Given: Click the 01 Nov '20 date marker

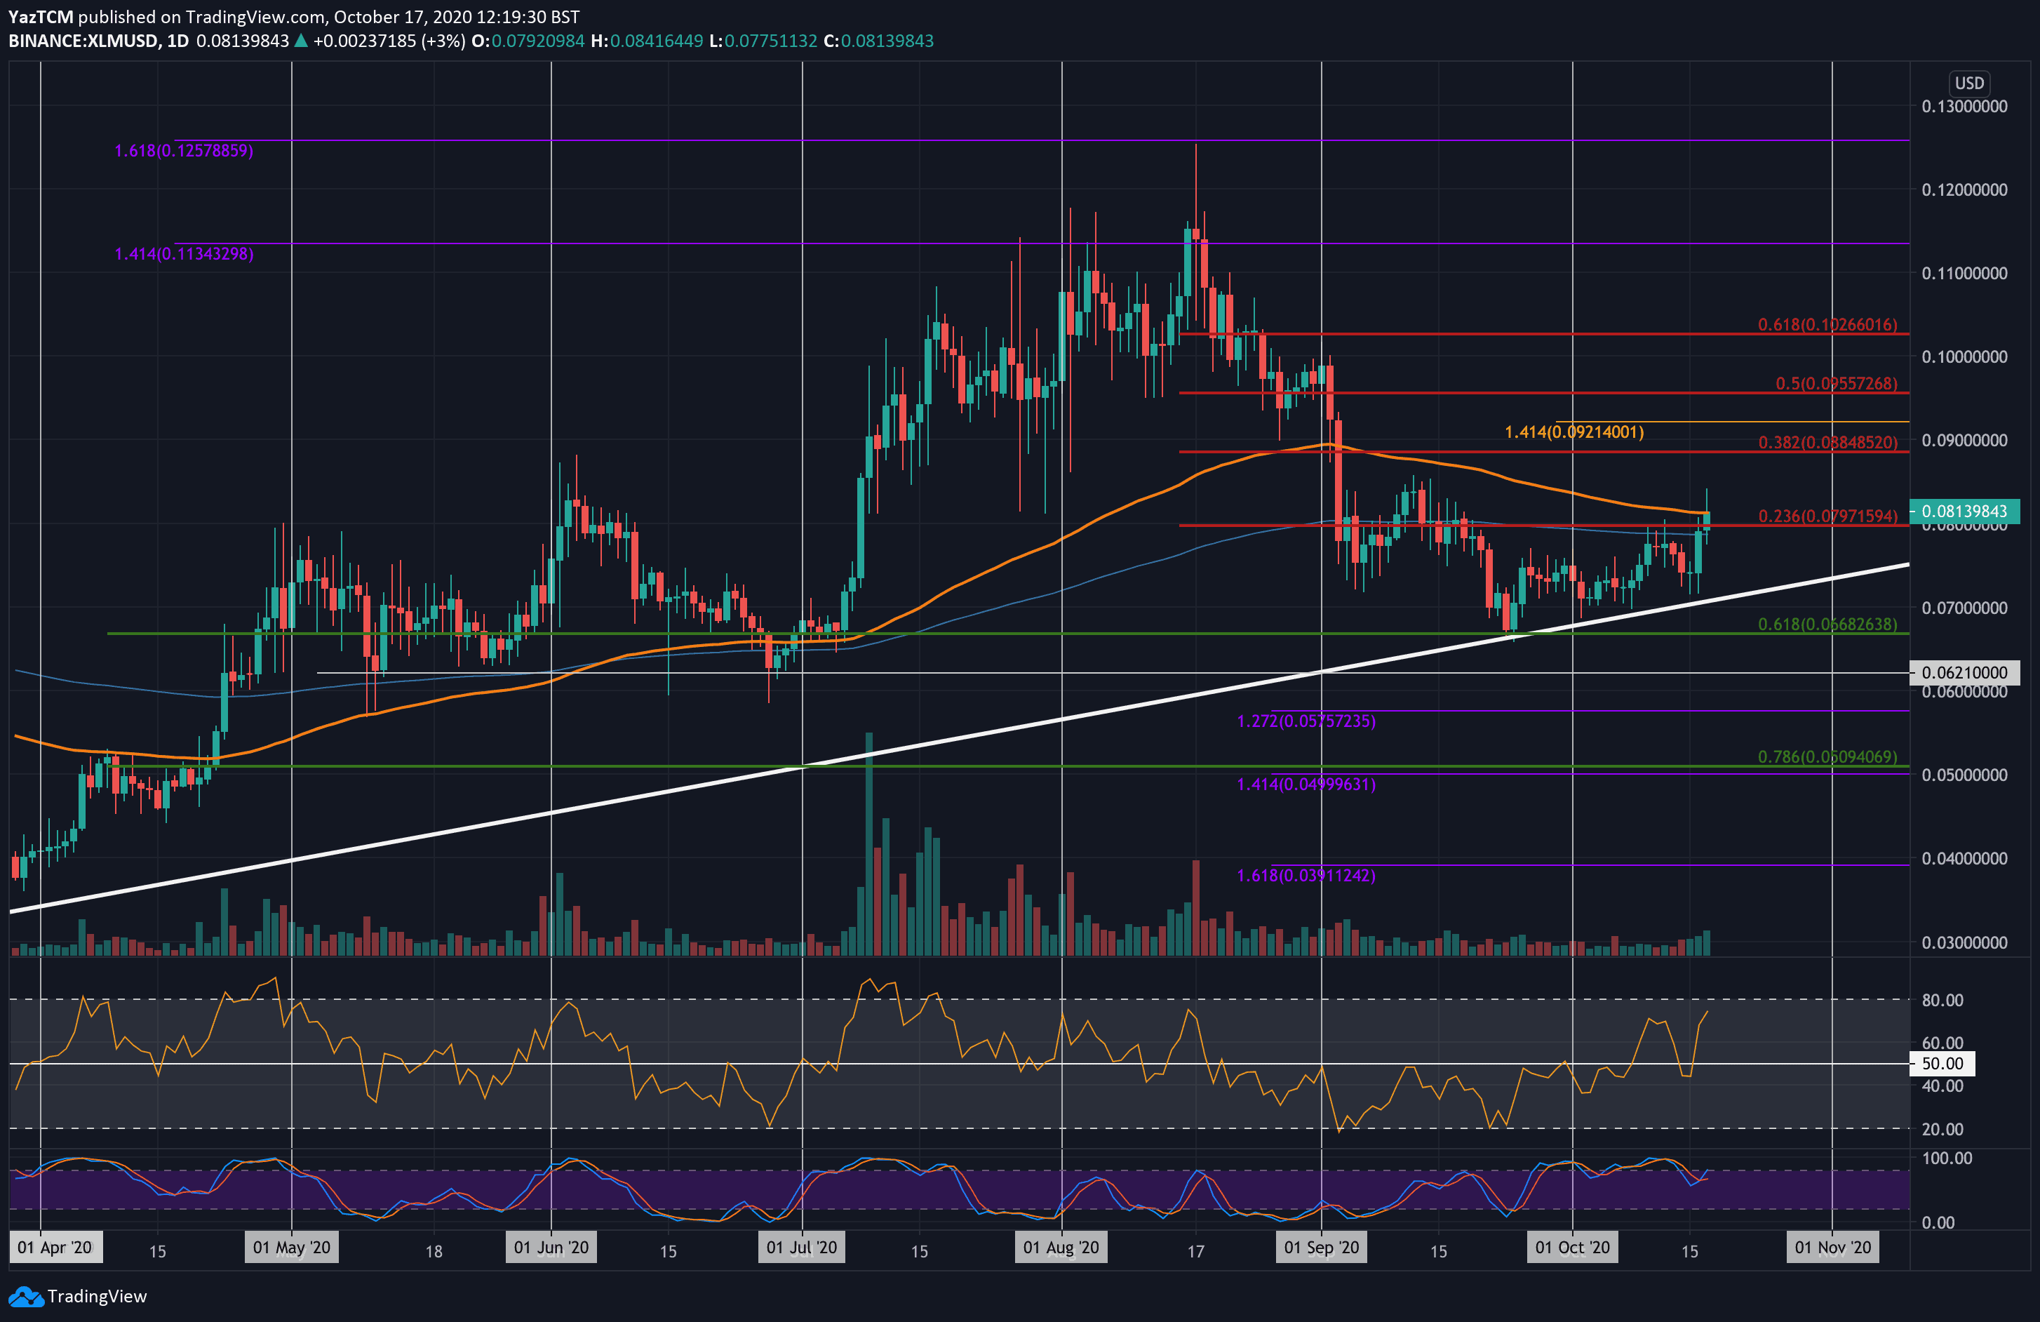Looking at the screenshot, I should [1832, 1248].
